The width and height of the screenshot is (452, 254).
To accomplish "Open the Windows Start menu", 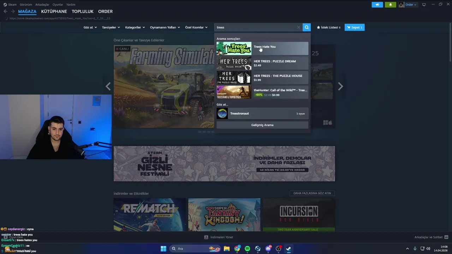I will 163,249.
